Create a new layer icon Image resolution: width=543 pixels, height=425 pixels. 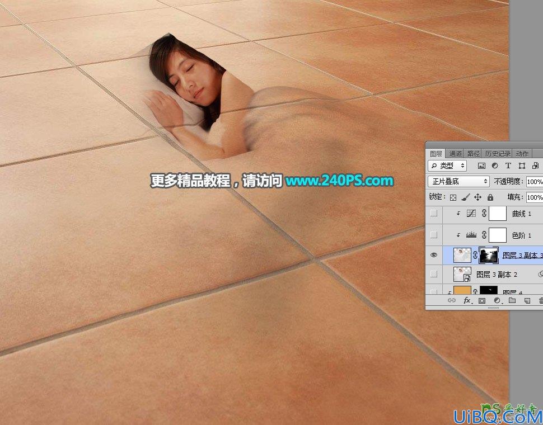click(x=527, y=300)
